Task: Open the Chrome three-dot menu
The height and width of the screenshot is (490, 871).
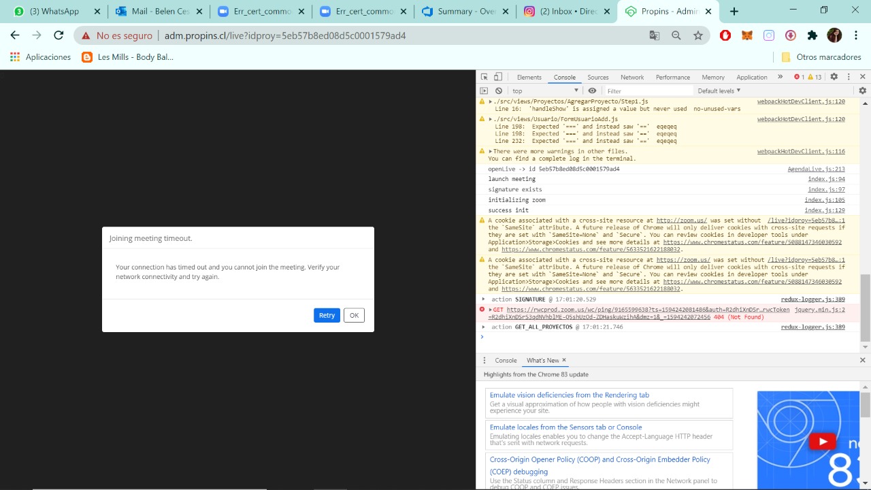Action: point(856,35)
